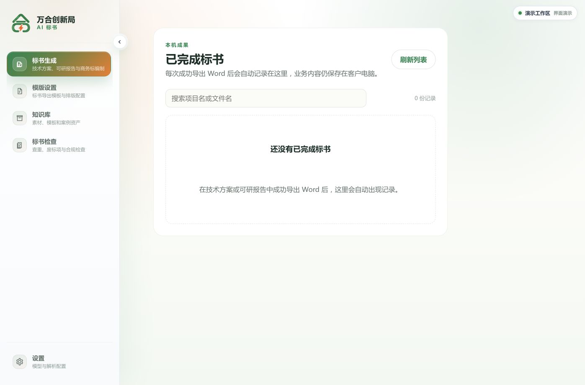Click the 知识库 archive box icon

click(19, 118)
